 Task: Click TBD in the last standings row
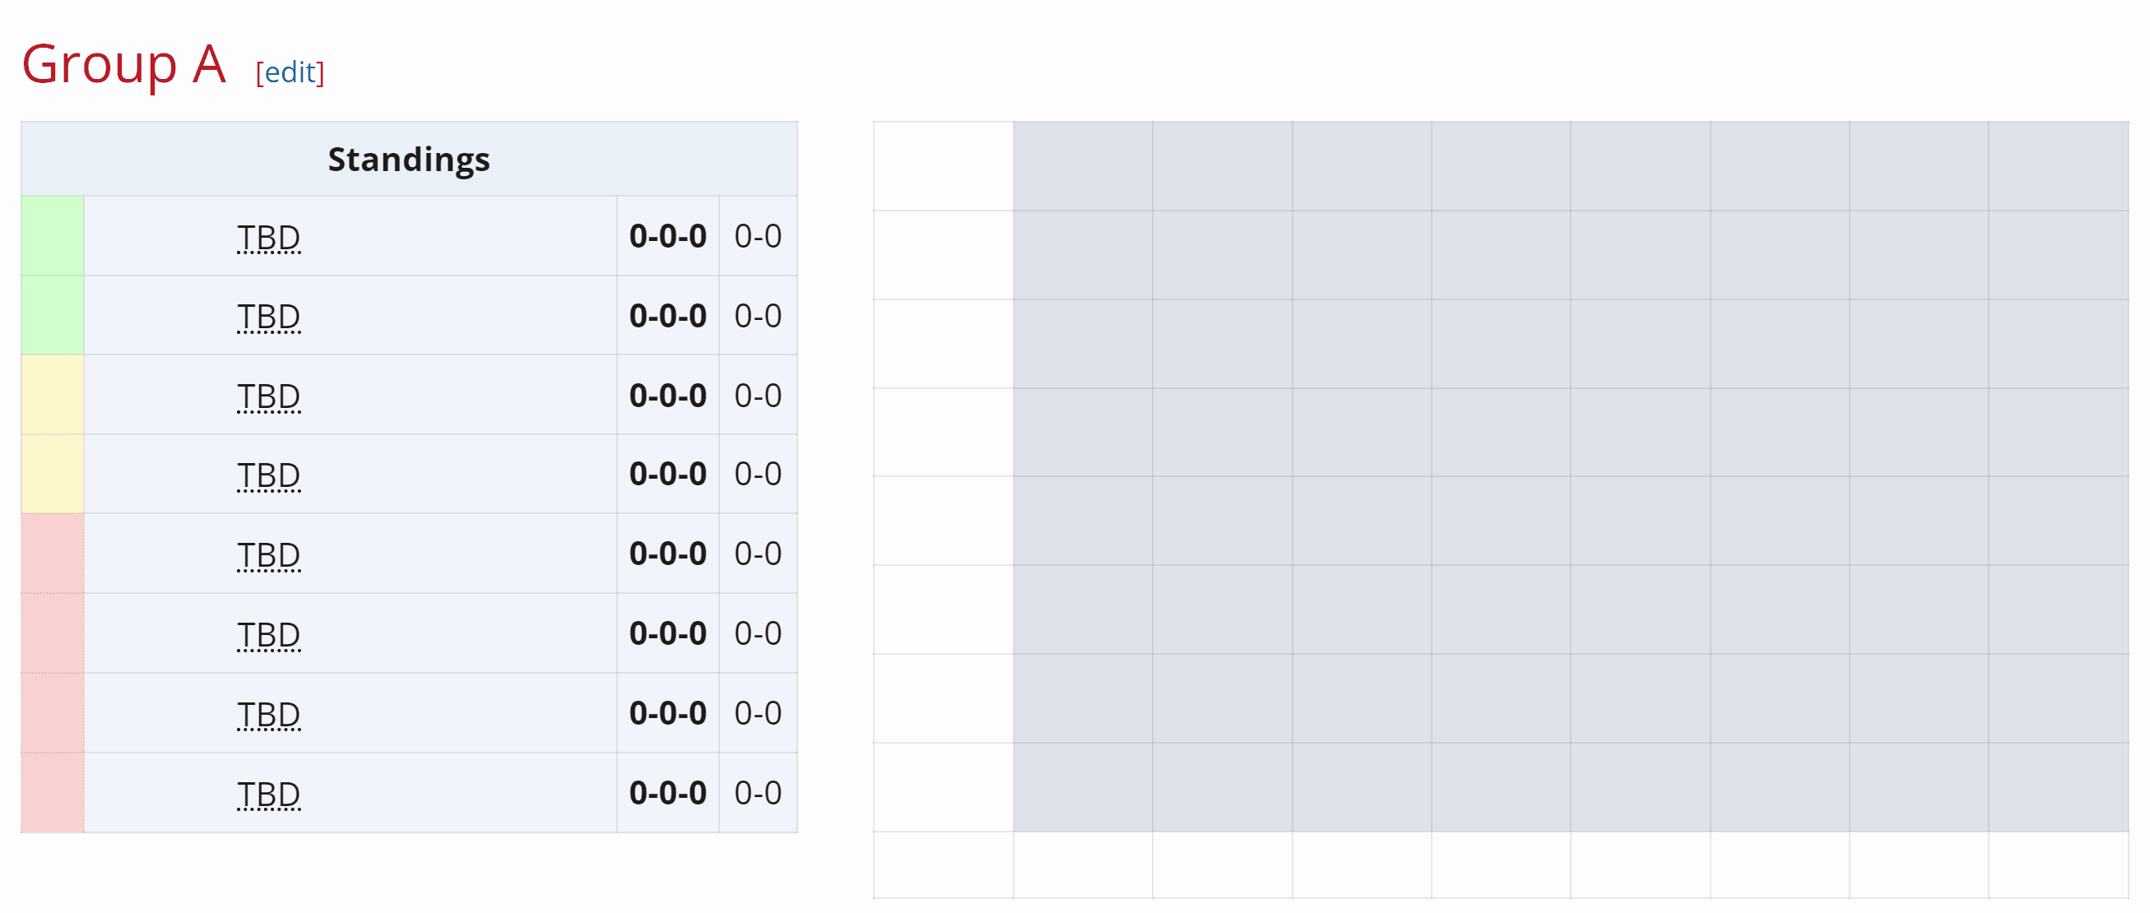click(268, 794)
